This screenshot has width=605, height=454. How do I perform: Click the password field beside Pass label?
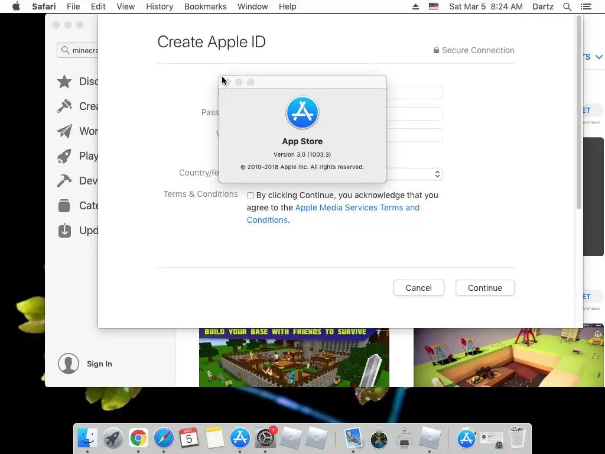(414, 114)
